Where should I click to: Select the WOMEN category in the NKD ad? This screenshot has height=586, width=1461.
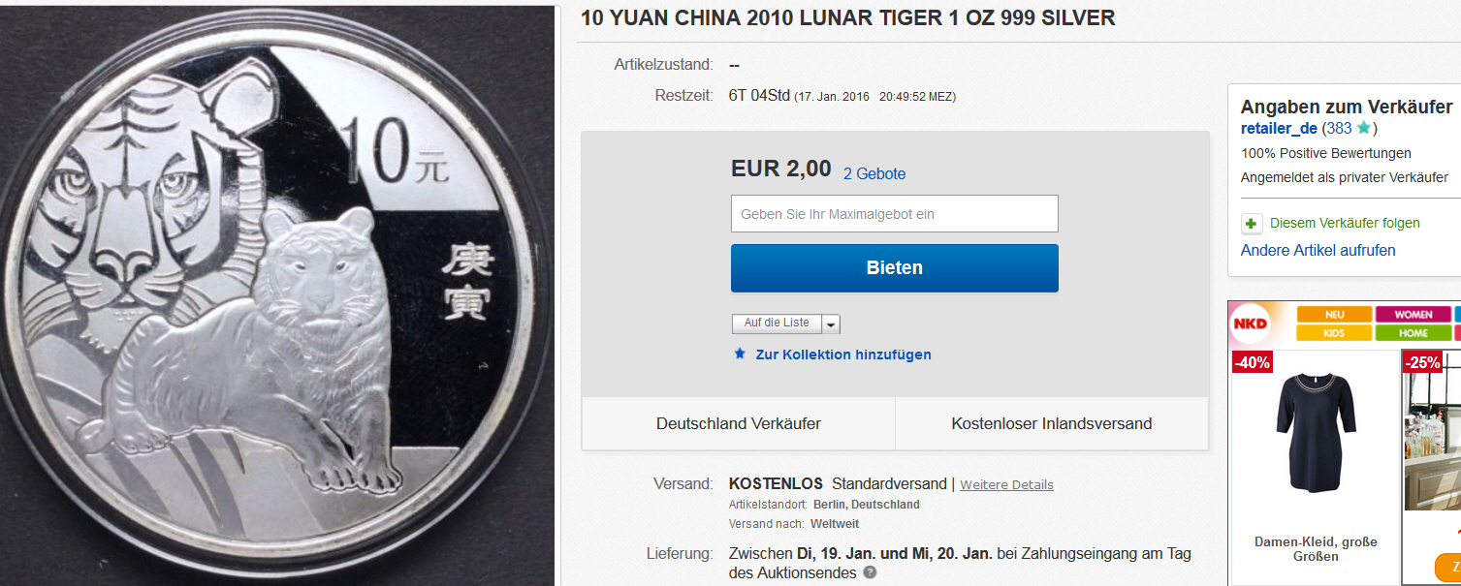[1413, 315]
